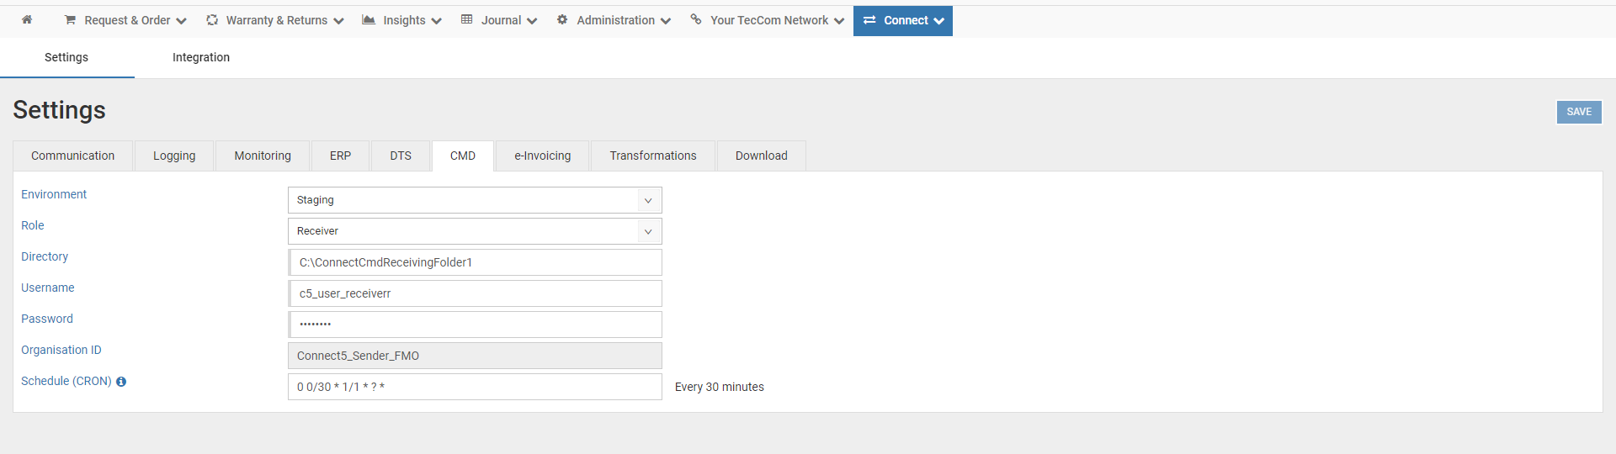The width and height of the screenshot is (1616, 454).
Task: Focus the Directory path input field
Action: click(475, 262)
